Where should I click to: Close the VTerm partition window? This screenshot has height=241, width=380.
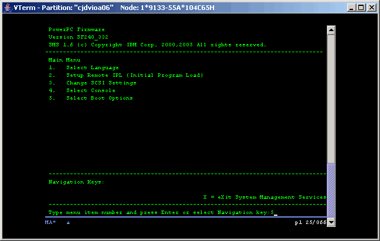click(x=371, y=7)
